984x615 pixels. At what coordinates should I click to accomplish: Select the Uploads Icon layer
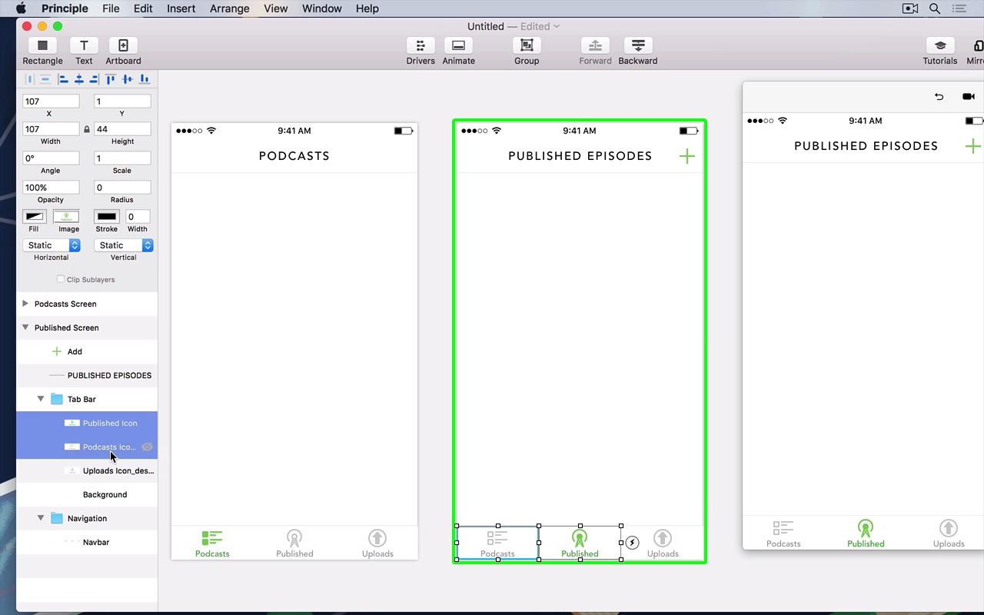click(x=87, y=470)
